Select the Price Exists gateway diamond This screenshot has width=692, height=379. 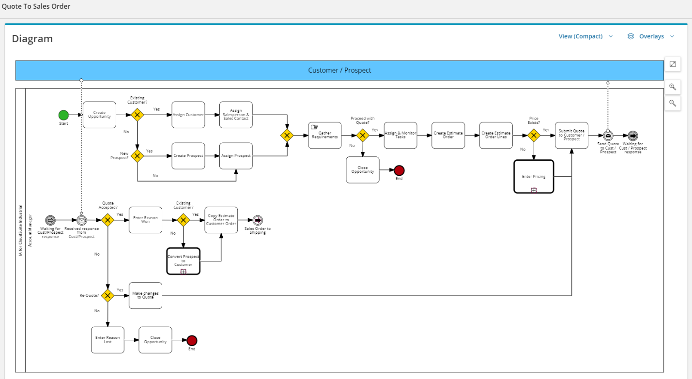point(534,136)
